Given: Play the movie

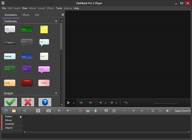Looking at the screenshot, I should click(68, 103).
